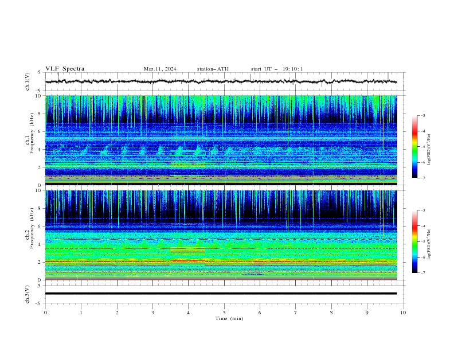Screen dimensions: 454x351
Task: Select the 'Mar.11, 2024' date text
Action: click(x=160, y=69)
